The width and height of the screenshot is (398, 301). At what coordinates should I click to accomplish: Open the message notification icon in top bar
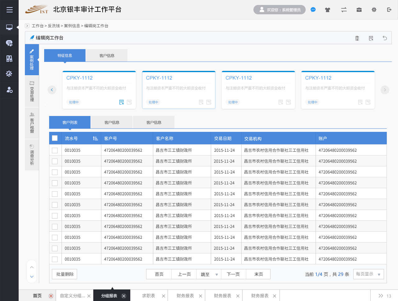pyautogui.click(x=313, y=10)
